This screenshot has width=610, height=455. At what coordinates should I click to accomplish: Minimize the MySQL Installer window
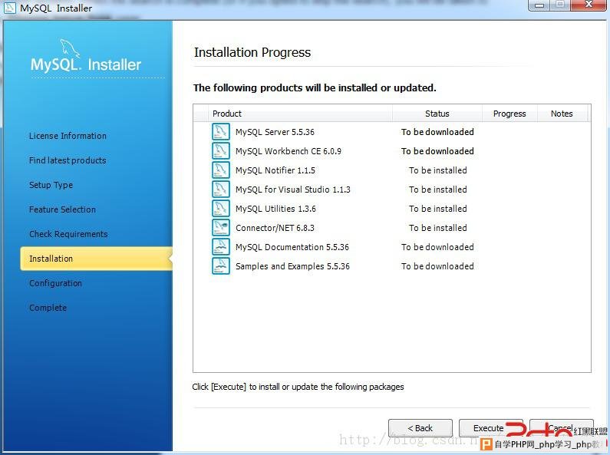coord(539,5)
